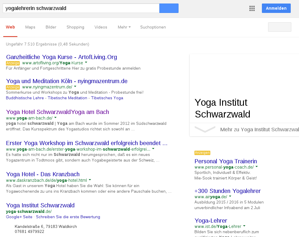Expand the Mehr dropdown menu
The width and height of the screenshot is (299, 237).
tap(124, 27)
